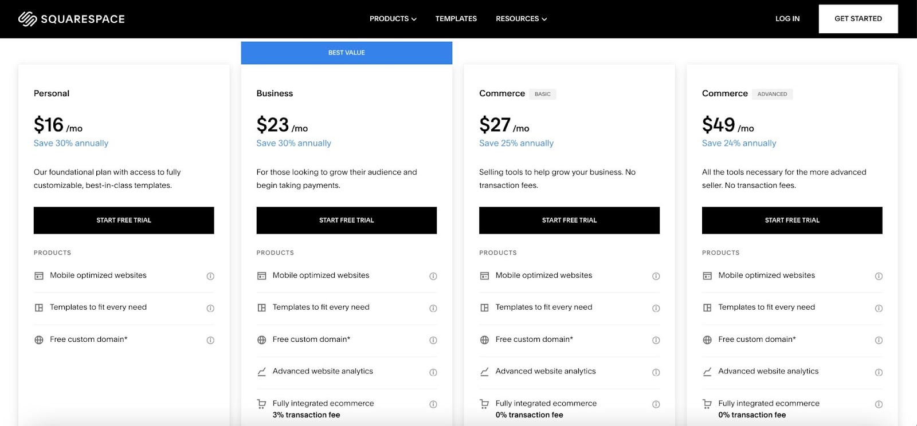Click the shopping cart ecommerce icon in Commerce Advanced
Viewport: 917px width, 426px height.
point(707,403)
